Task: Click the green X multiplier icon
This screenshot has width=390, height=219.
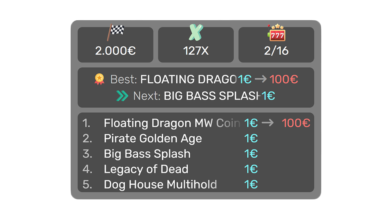Action: coord(196,32)
